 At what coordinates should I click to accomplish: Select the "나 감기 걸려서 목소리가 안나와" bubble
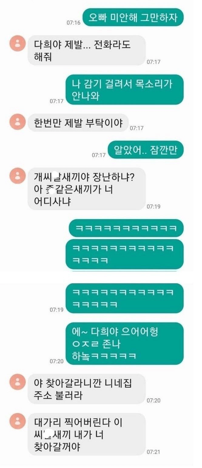tap(125, 90)
